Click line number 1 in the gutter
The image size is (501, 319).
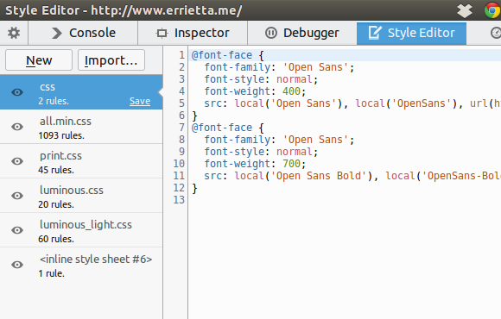point(181,55)
